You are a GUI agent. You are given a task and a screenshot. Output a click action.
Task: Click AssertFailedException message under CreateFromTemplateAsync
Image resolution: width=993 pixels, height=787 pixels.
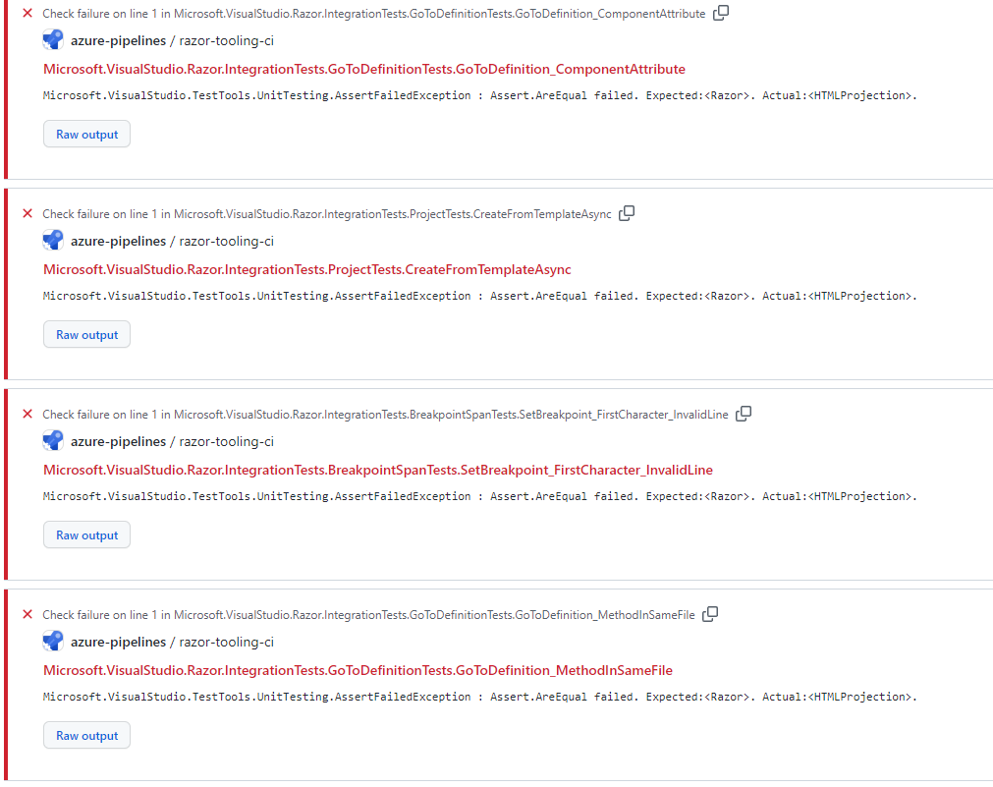(480, 296)
